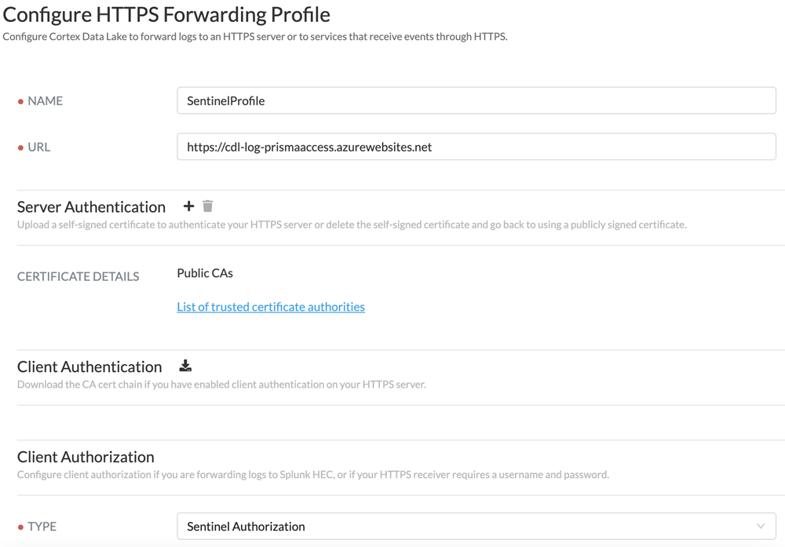
Task: Expand the TYPE field's chevron arrow
Action: [761, 527]
